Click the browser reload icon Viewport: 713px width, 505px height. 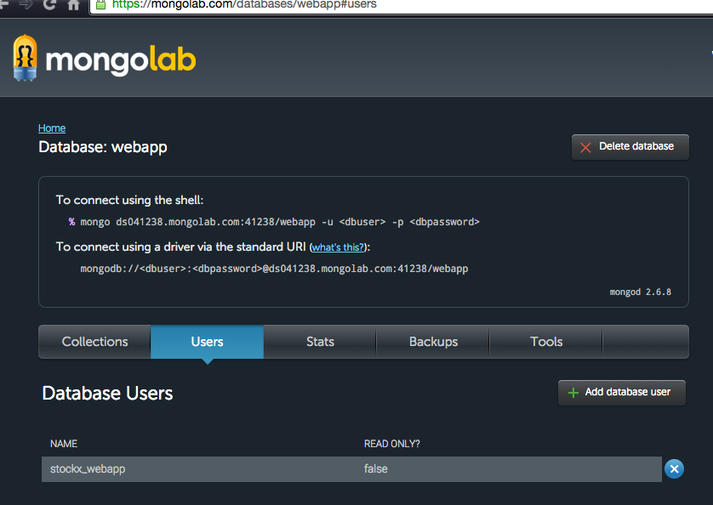click(x=48, y=5)
